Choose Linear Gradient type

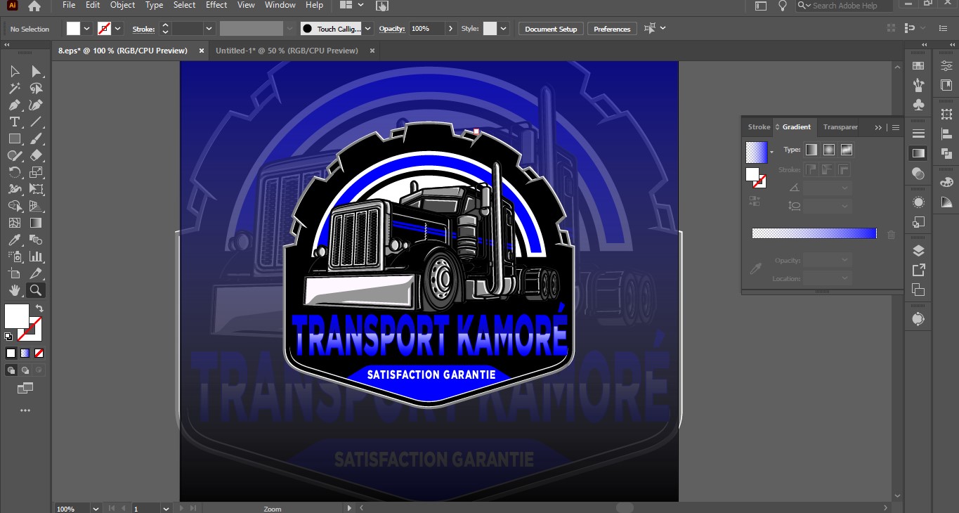pyautogui.click(x=811, y=150)
